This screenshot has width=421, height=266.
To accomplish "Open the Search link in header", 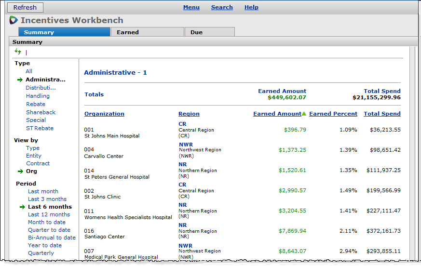I will [222, 7].
